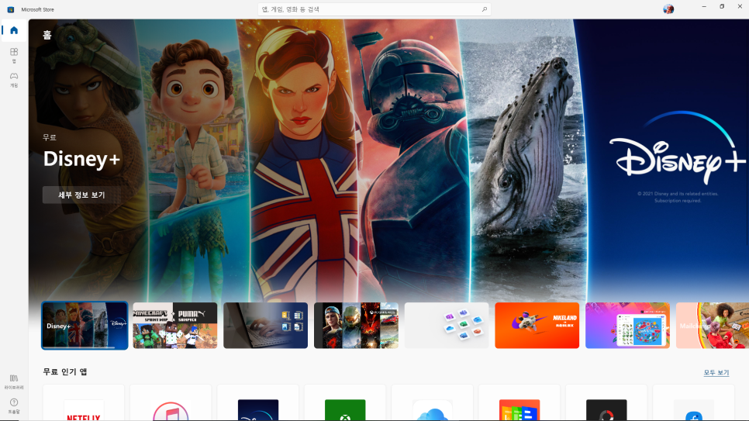
Task: Select the Minecraft Puma carousel thumbnail
Action: 174,326
